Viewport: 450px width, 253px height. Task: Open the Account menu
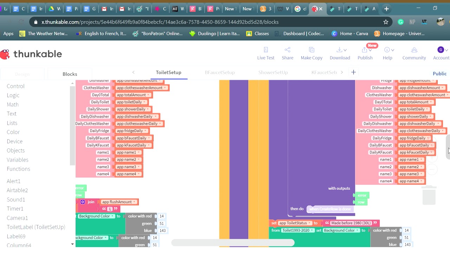[441, 53]
